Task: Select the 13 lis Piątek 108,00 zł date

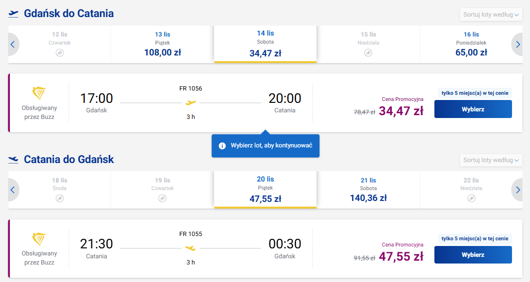Action: [163, 45]
